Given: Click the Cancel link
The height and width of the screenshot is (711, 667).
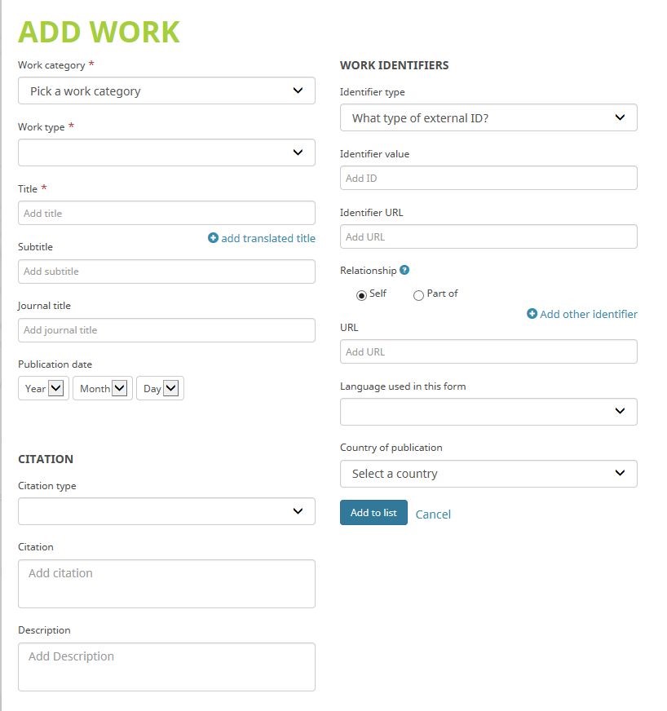Looking at the screenshot, I should point(433,514).
